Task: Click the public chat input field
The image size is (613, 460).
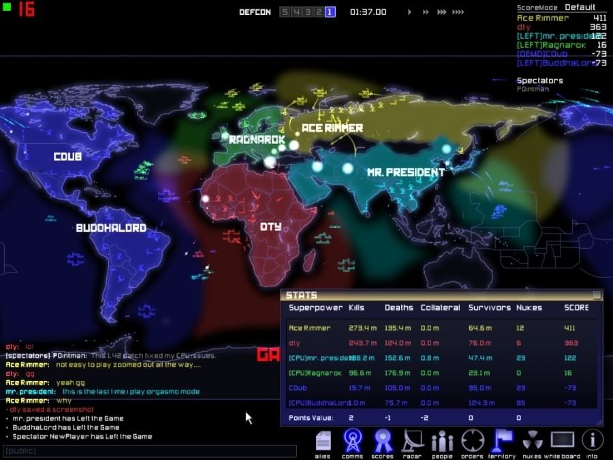Action: pyautogui.click(x=148, y=451)
